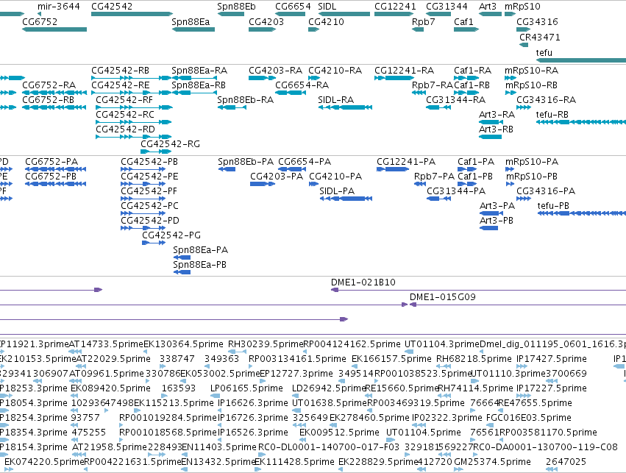The height and width of the screenshot is (473, 626).
Task: Select the "Spn88Ea" gene label
Action: (x=191, y=21)
